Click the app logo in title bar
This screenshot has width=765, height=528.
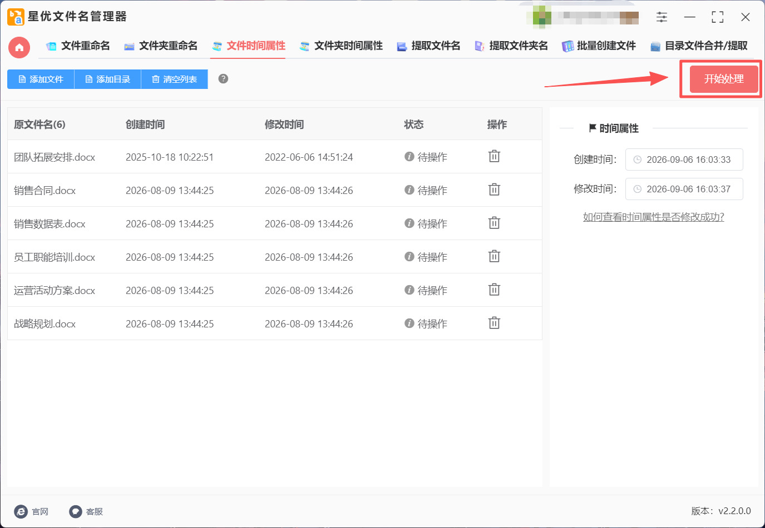[16, 17]
